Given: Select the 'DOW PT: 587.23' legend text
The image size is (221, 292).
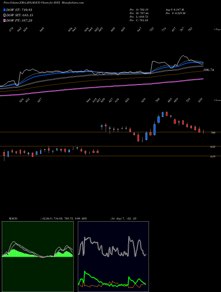Looking at the screenshot, I should pyautogui.click(x=19, y=20).
